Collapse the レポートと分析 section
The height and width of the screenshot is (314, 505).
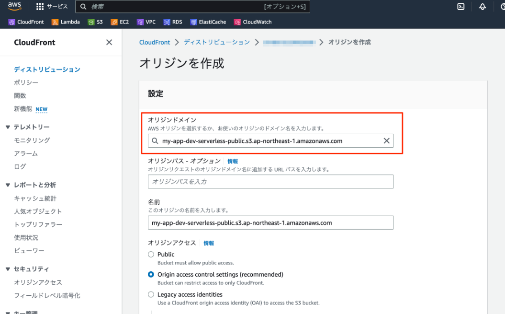[8, 185]
